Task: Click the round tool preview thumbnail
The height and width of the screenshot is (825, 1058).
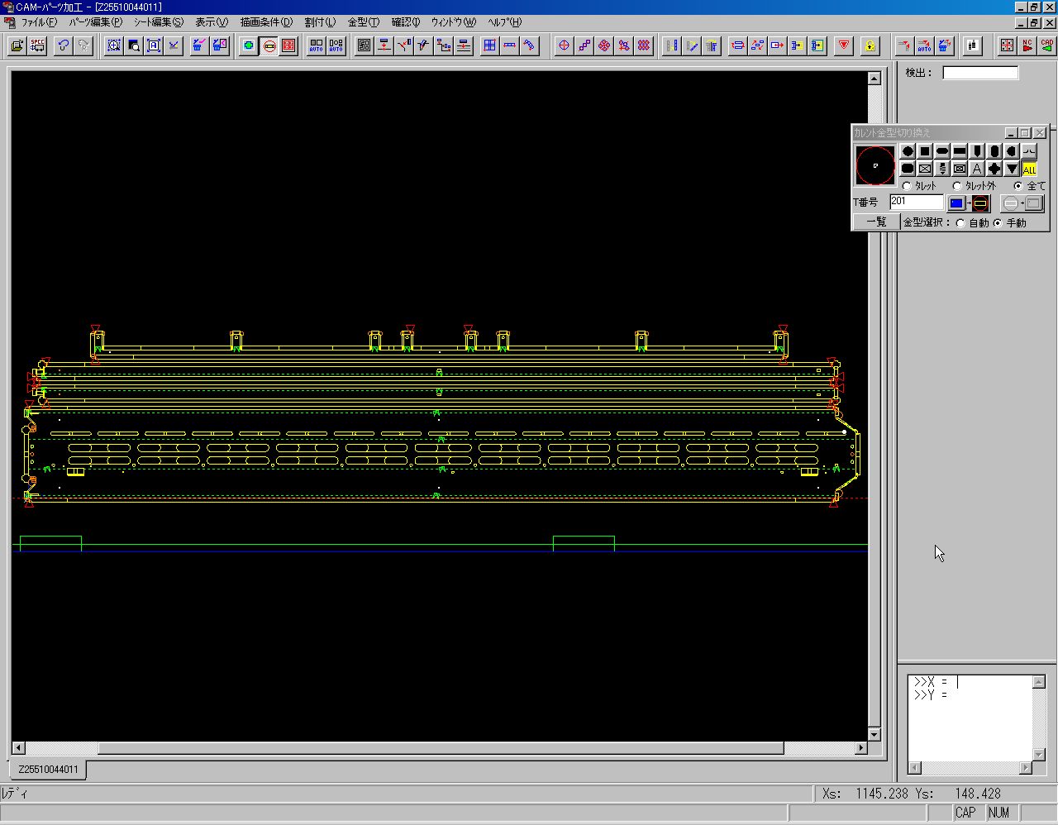Action: click(875, 165)
